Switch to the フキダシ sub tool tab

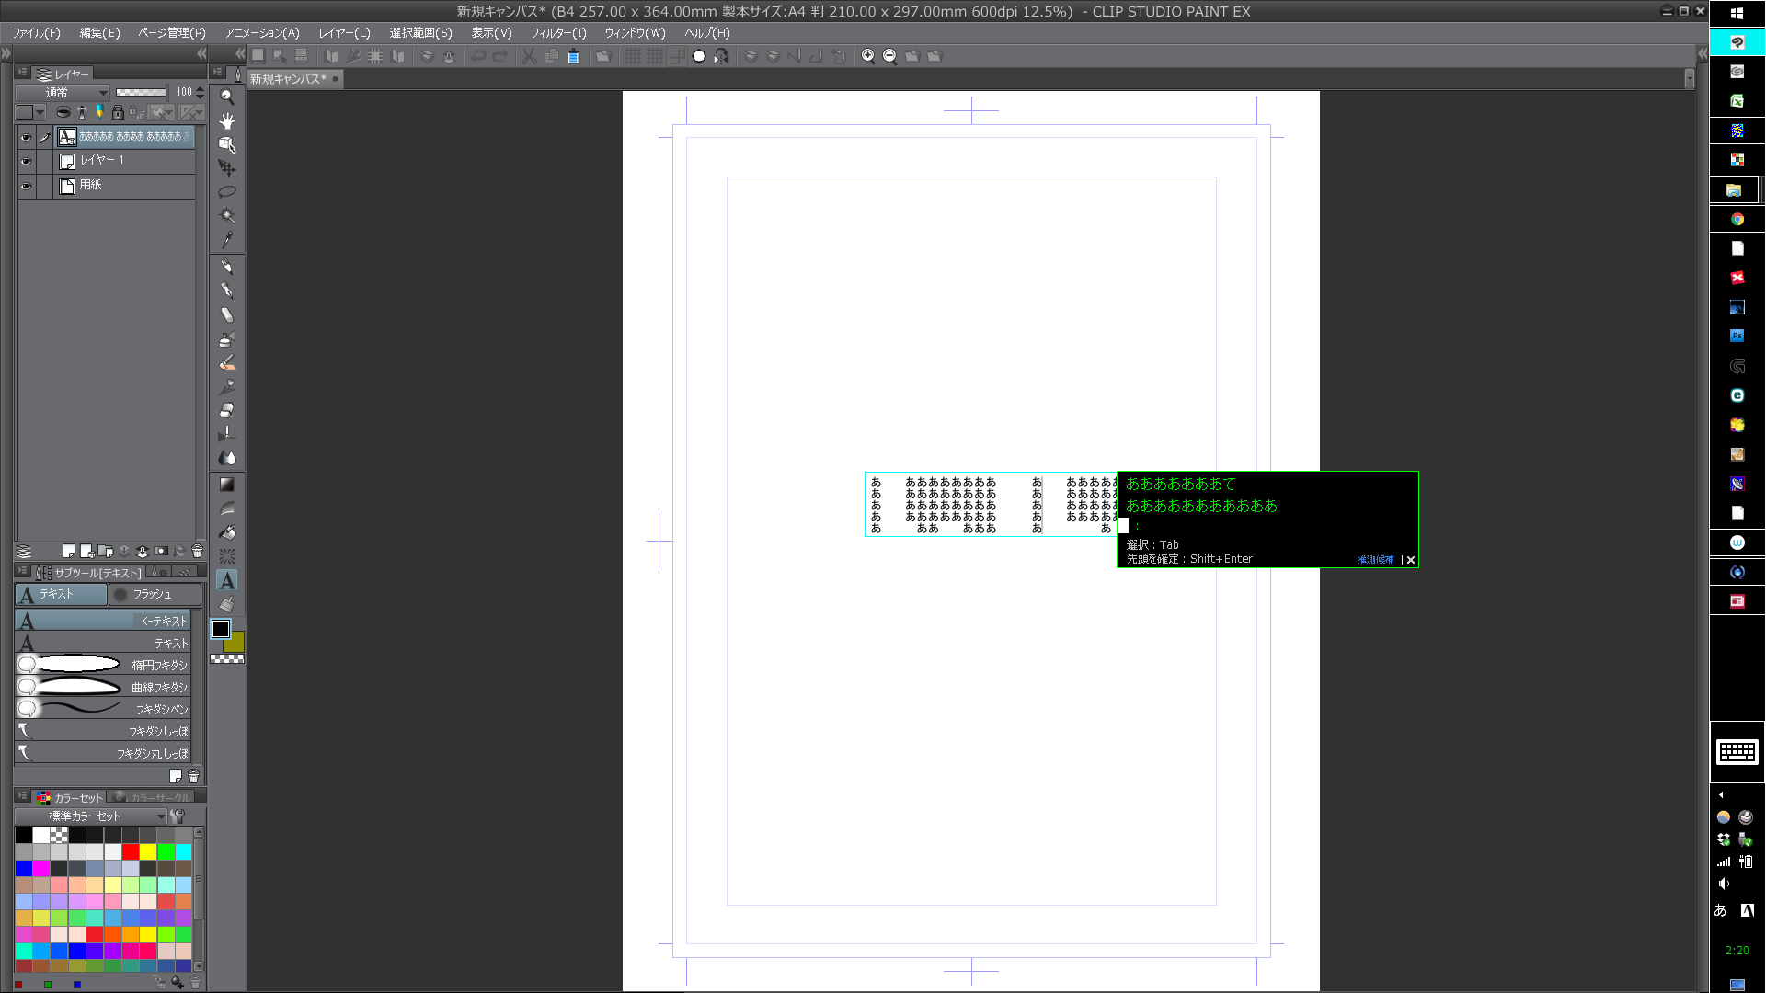[x=153, y=595]
